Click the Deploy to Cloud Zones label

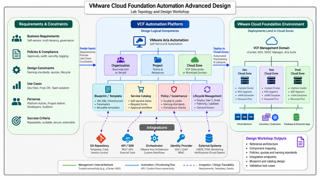click(221, 50)
